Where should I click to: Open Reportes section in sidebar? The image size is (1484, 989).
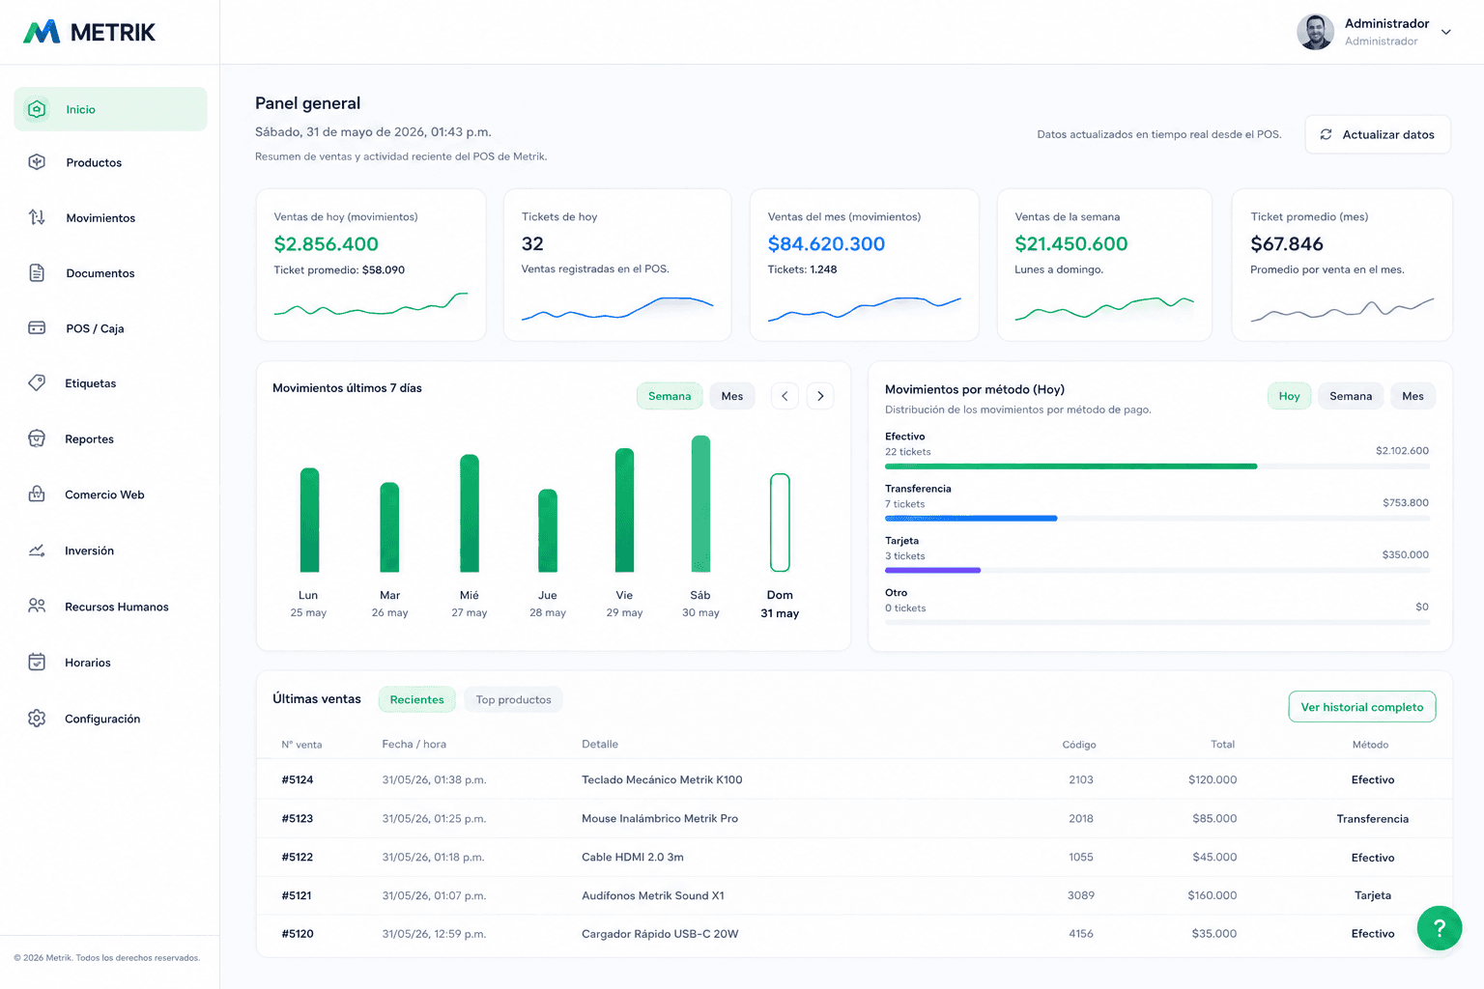tap(110, 438)
